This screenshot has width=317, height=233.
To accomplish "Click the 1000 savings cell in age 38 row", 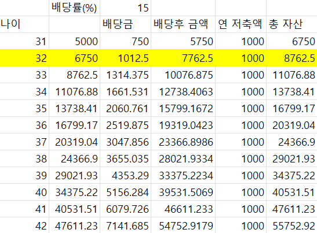I will pos(241,158).
